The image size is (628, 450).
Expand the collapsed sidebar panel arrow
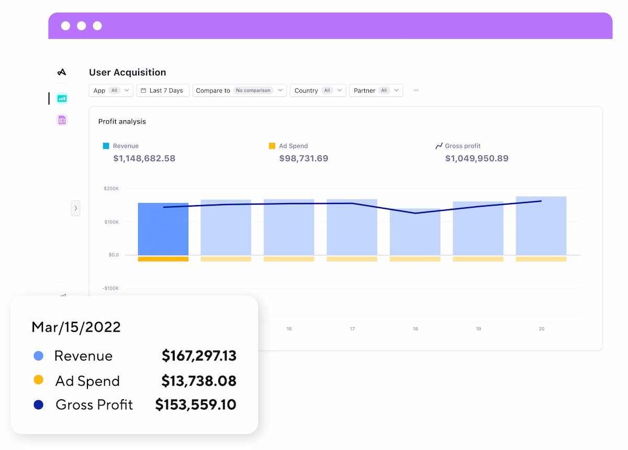click(x=75, y=208)
